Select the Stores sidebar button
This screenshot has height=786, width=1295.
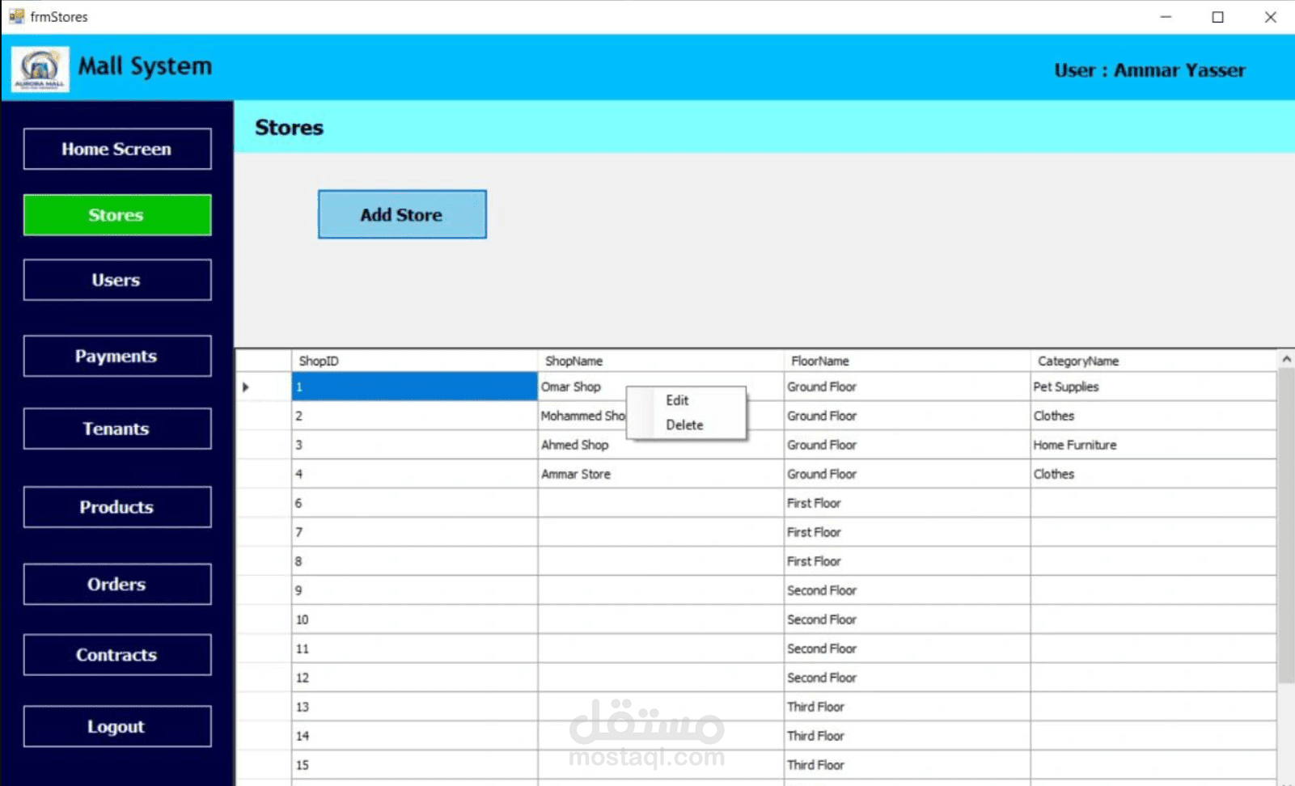(x=117, y=215)
